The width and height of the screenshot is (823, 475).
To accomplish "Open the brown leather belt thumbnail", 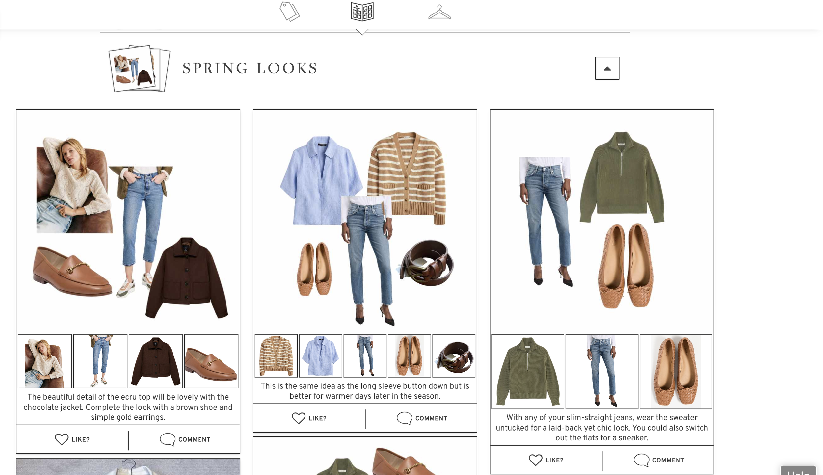I will point(454,356).
